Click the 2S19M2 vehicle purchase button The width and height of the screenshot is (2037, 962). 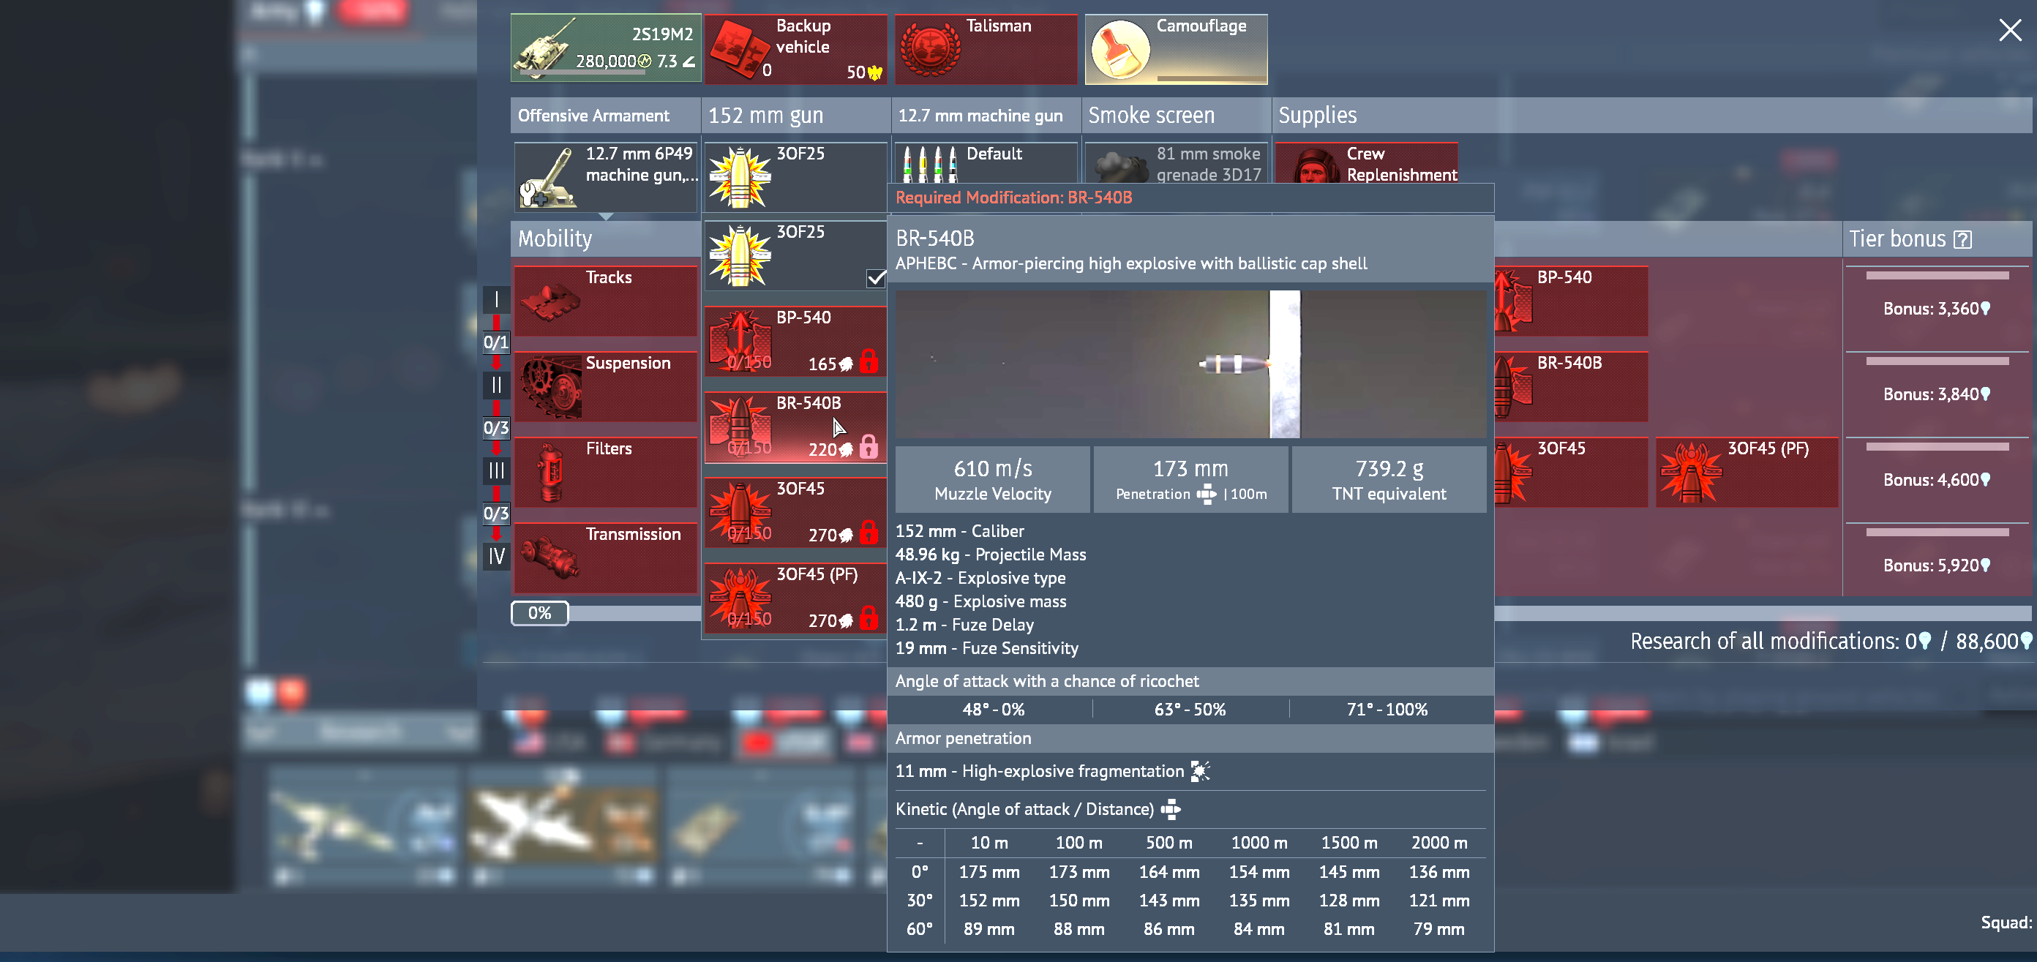pos(605,49)
